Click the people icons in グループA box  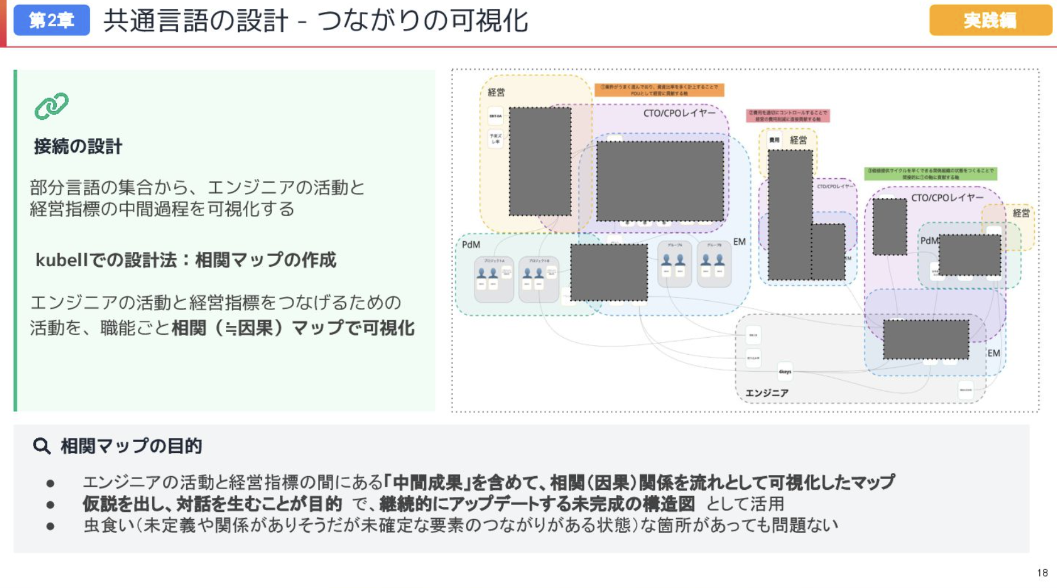pyautogui.click(x=673, y=260)
